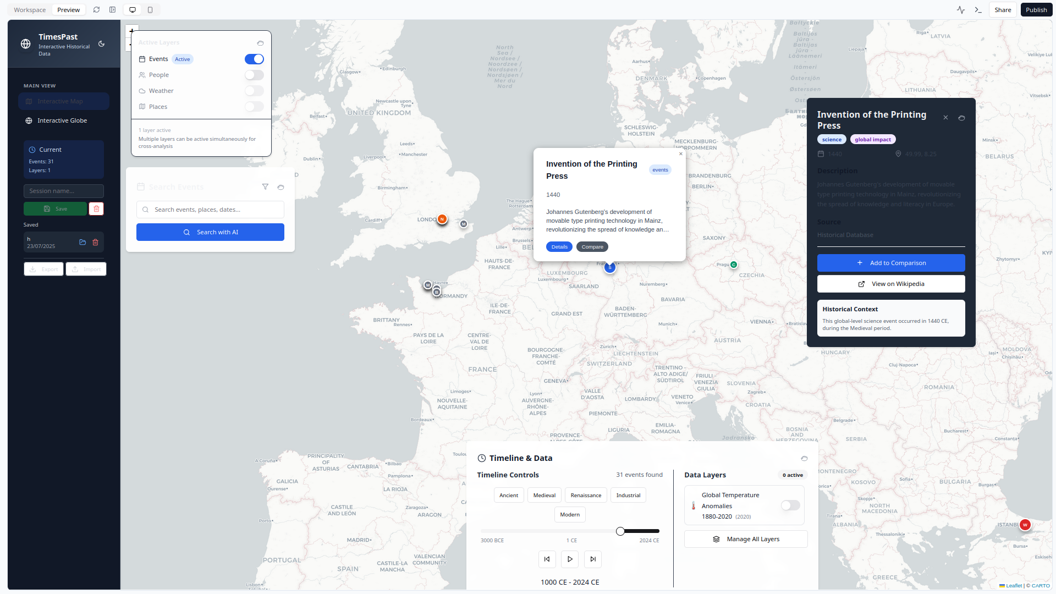Open View on Wikipedia link
The image size is (1056, 594).
coord(890,284)
